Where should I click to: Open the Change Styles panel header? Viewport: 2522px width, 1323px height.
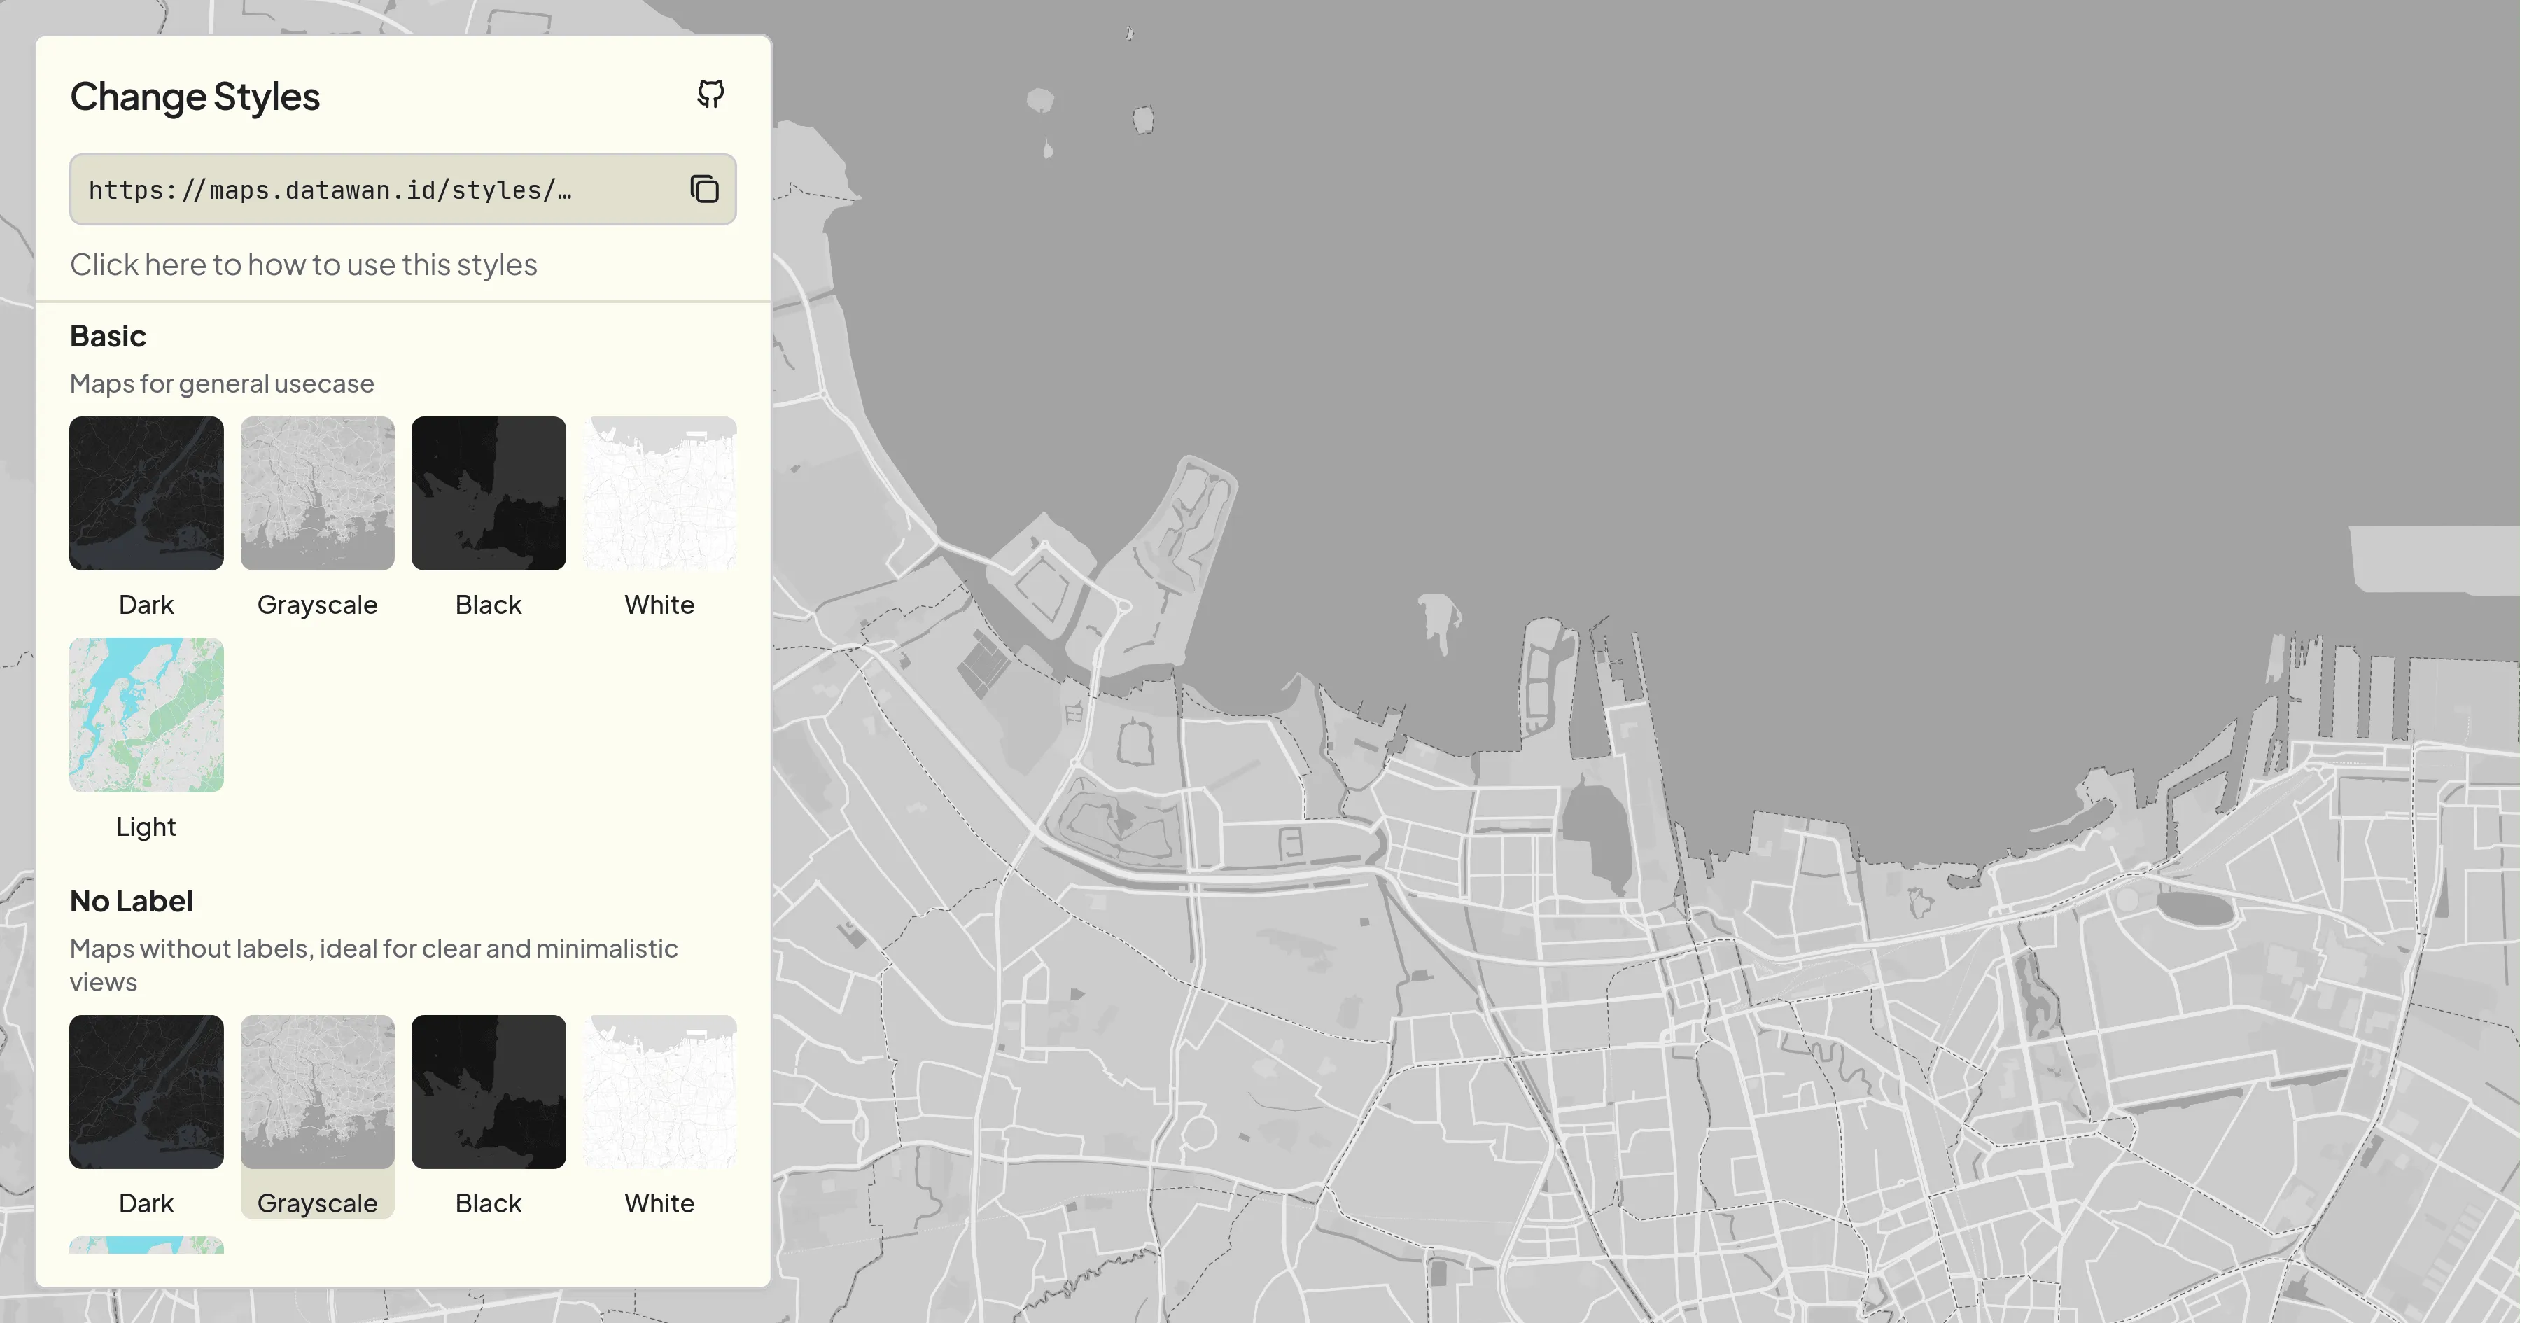tap(193, 95)
